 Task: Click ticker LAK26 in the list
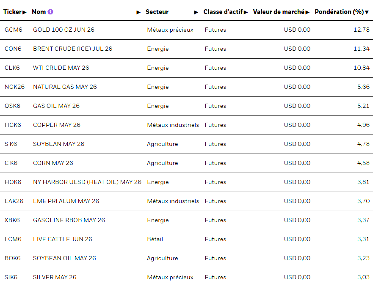pos(14,201)
